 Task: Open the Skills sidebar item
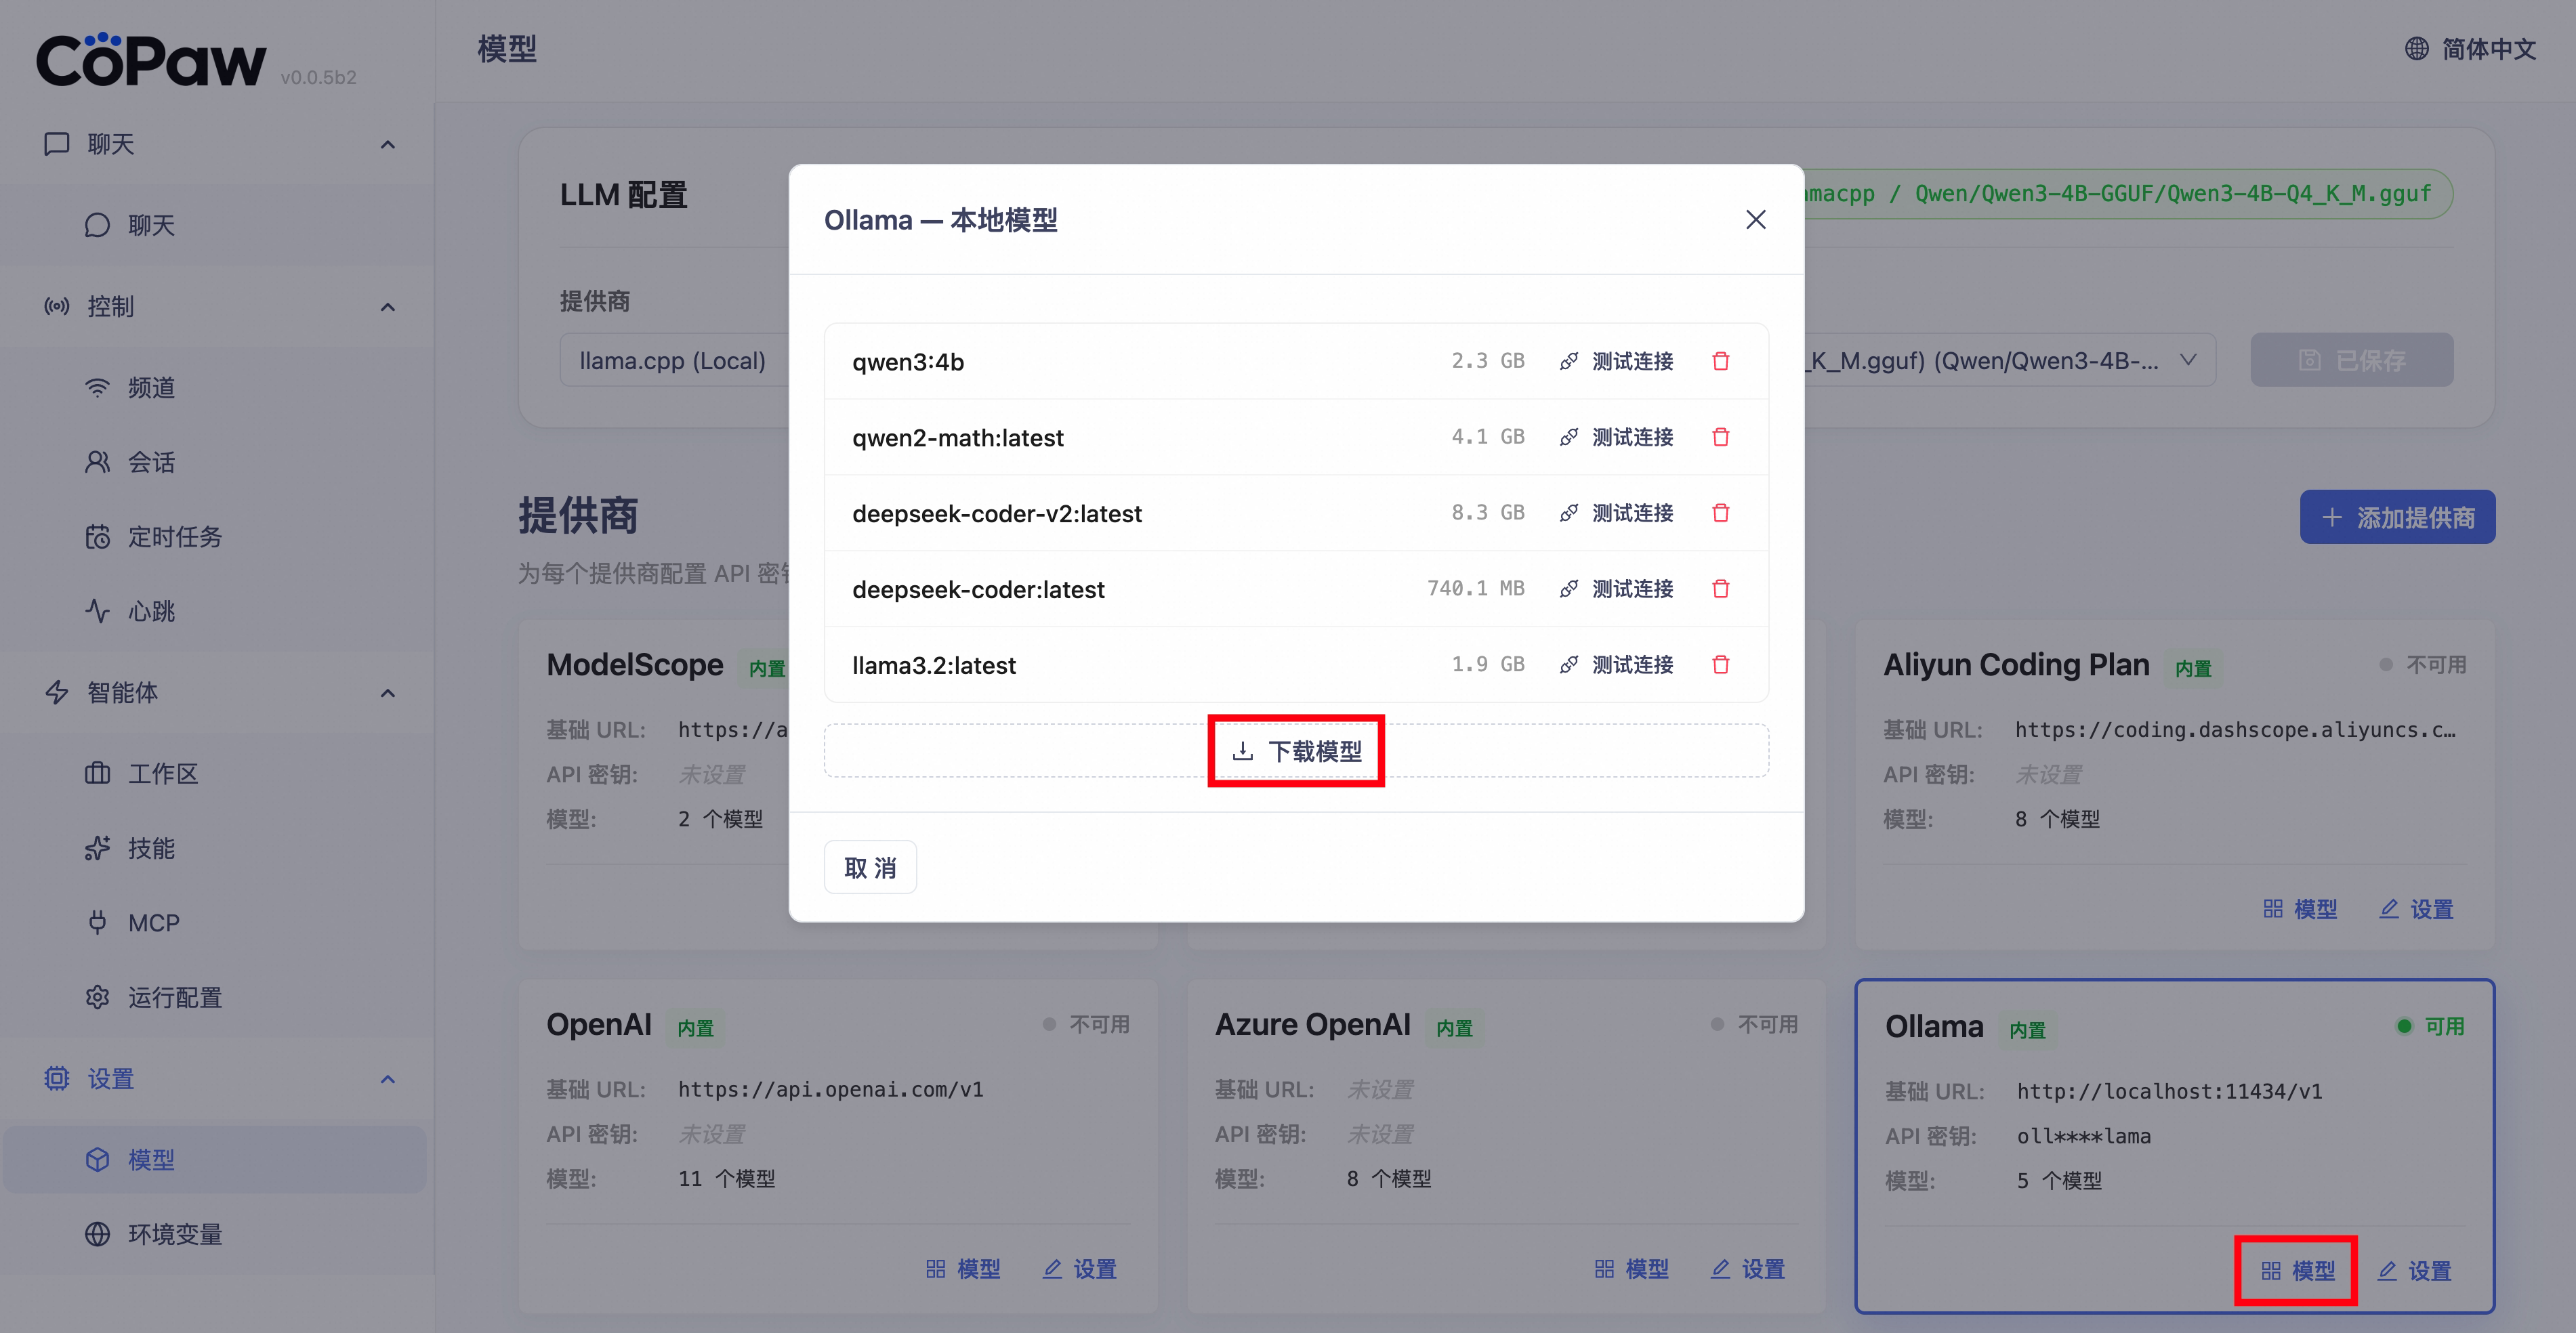tap(152, 849)
